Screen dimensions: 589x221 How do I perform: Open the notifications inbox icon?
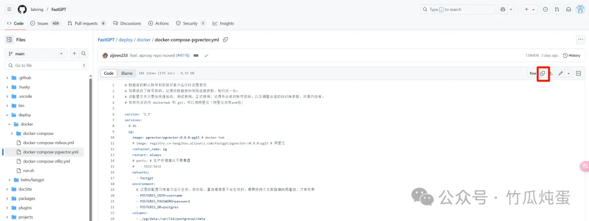569,9
